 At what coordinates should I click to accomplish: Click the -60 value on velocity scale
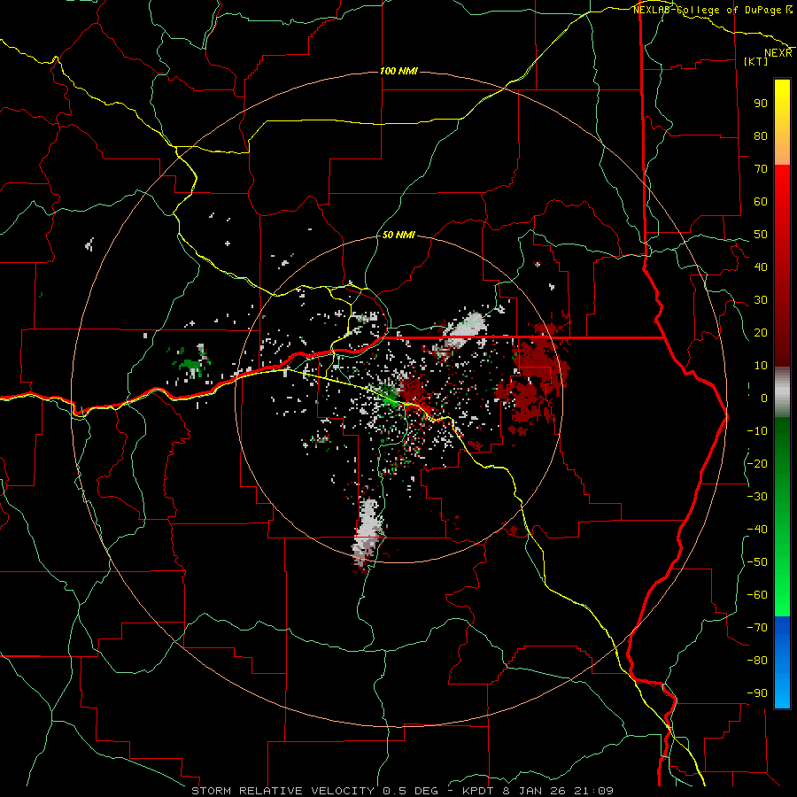pyautogui.click(x=757, y=595)
